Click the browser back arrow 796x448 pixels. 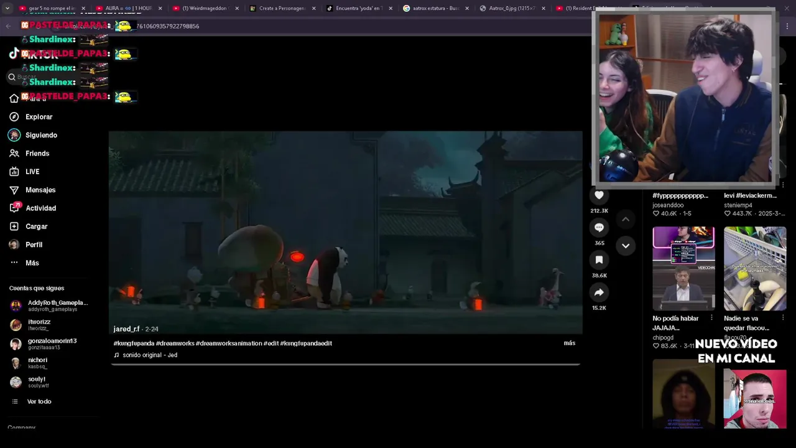(x=8, y=26)
